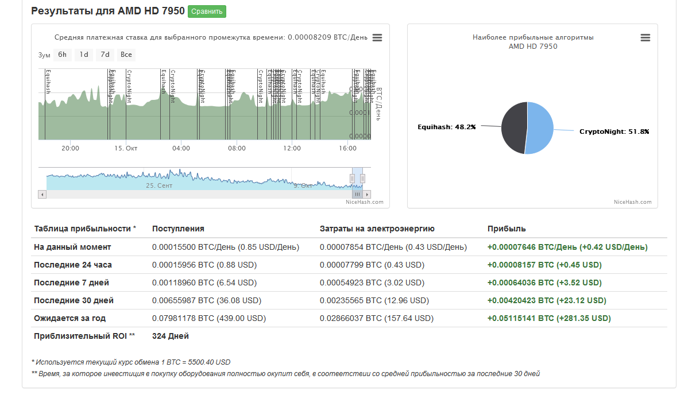Image resolution: width=700 pixels, height=414 pixels.
Task: Click the scrollbar thumb in chart navigator
Action: pos(357,194)
